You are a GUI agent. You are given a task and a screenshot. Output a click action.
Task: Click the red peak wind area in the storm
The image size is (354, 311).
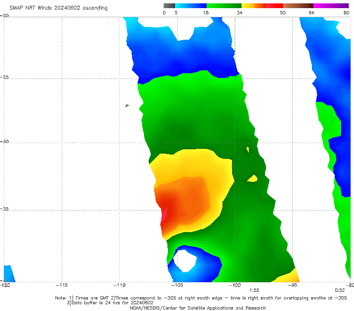164,216
